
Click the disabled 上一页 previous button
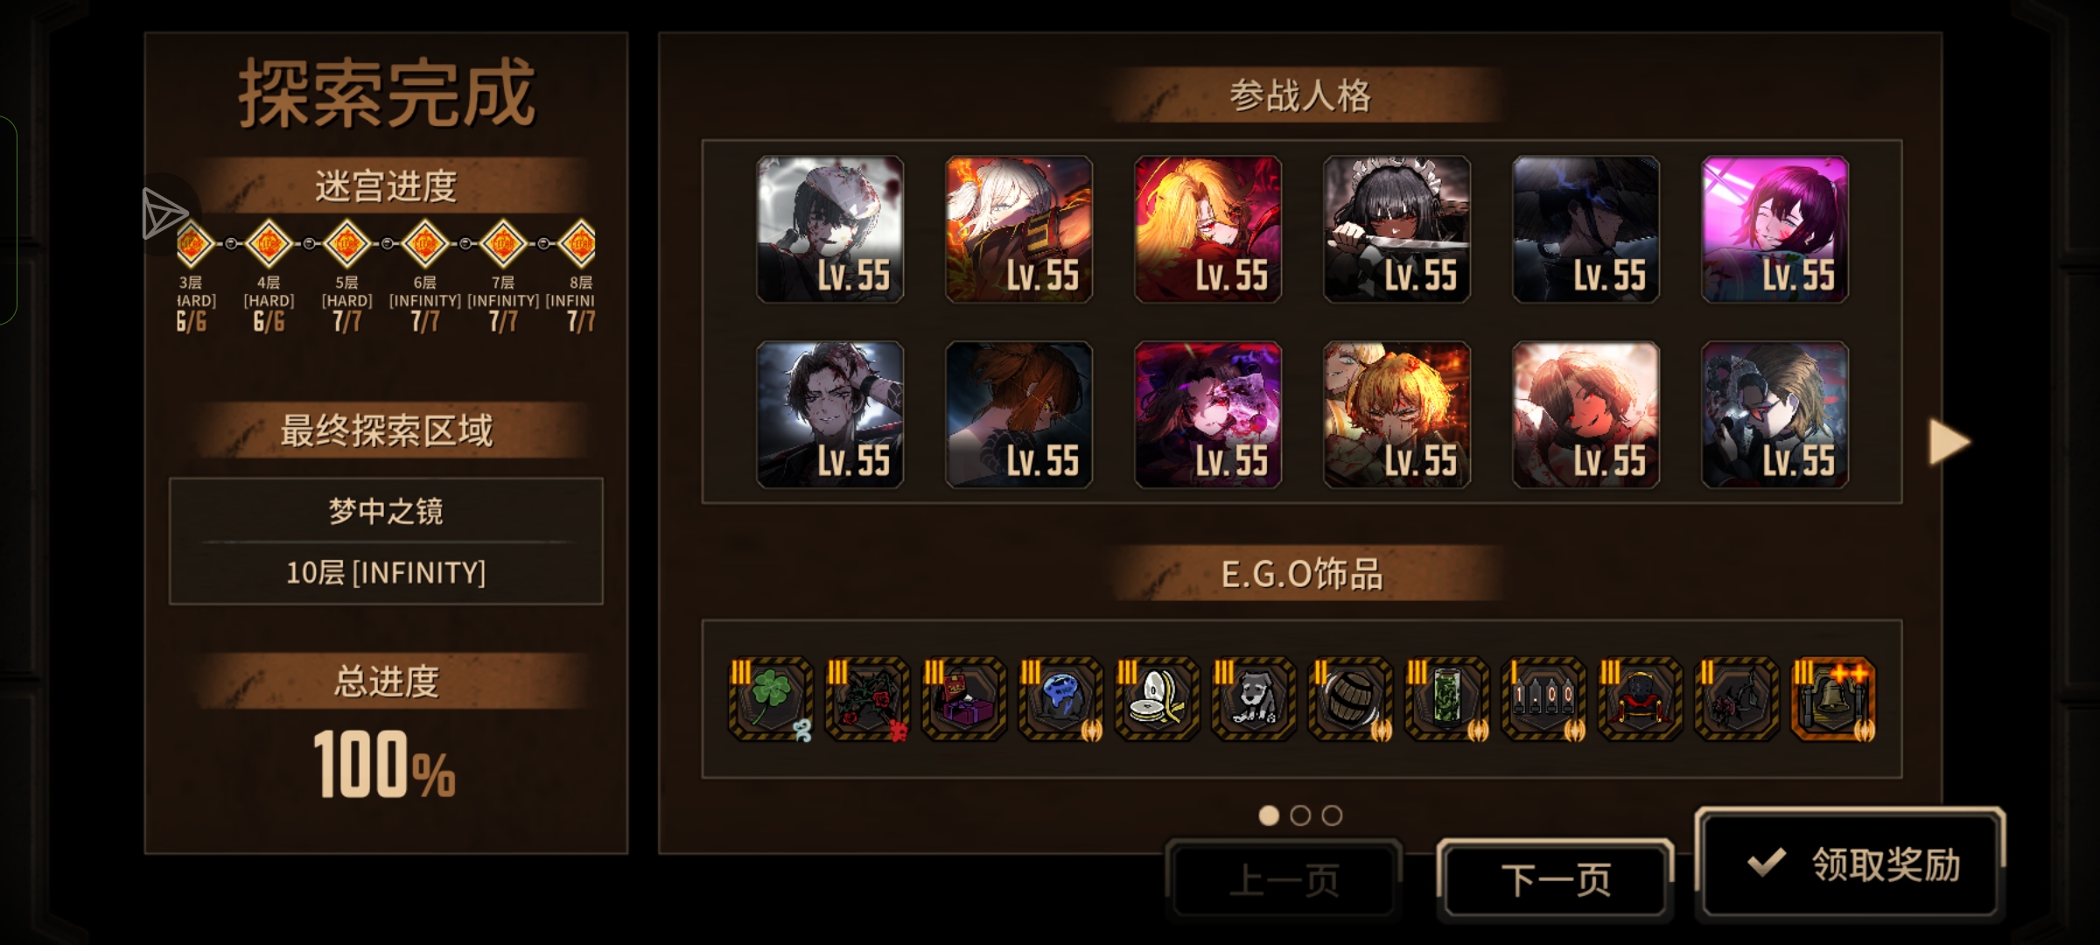click(1284, 879)
